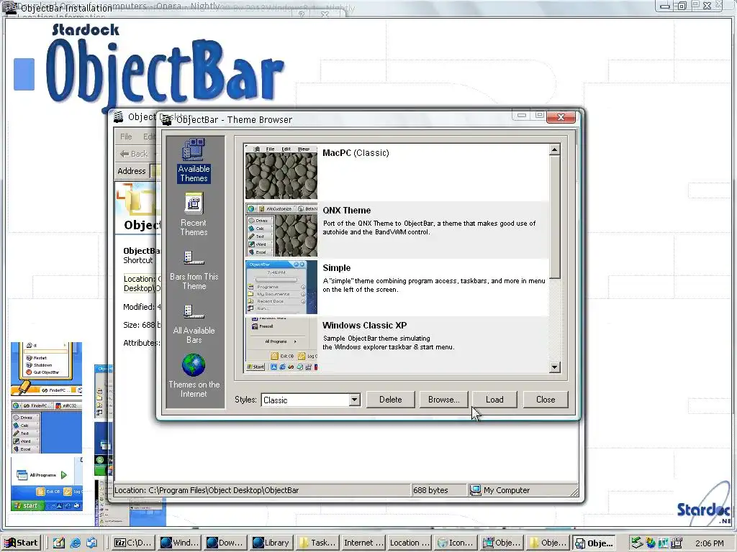Click the Load button

494,400
